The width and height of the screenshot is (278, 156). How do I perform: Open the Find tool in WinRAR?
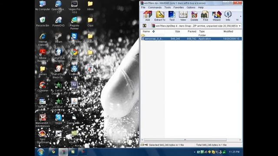pos(205,16)
